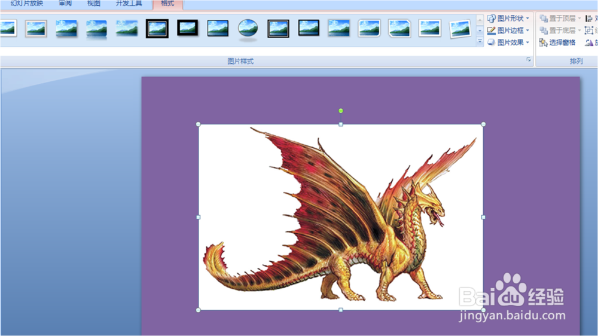
Task: Open the 图片形状 picture shape menu
Action: [508, 19]
